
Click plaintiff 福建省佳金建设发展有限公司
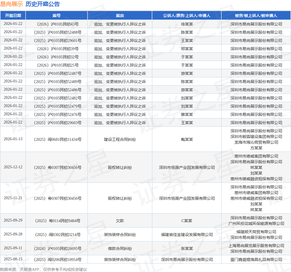tap(187, 235)
